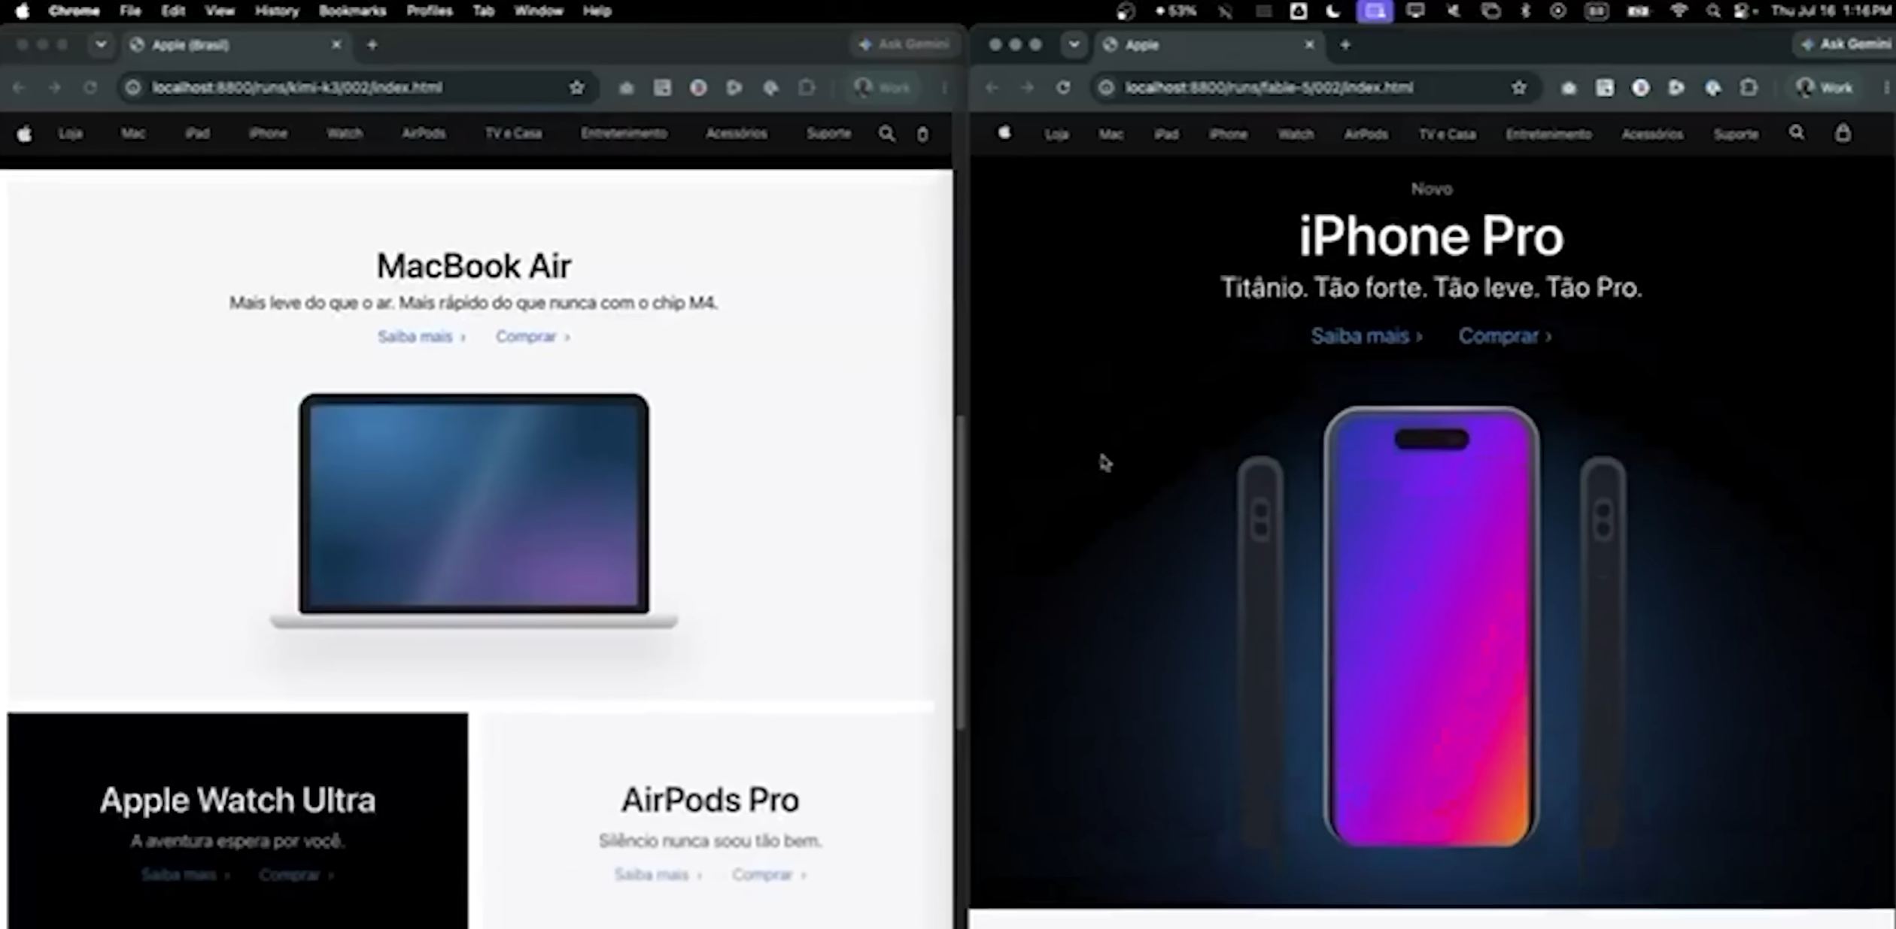The width and height of the screenshot is (1896, 929).
Task: Open shopping bag icon in right window nav
Action: click(1843, 133)
